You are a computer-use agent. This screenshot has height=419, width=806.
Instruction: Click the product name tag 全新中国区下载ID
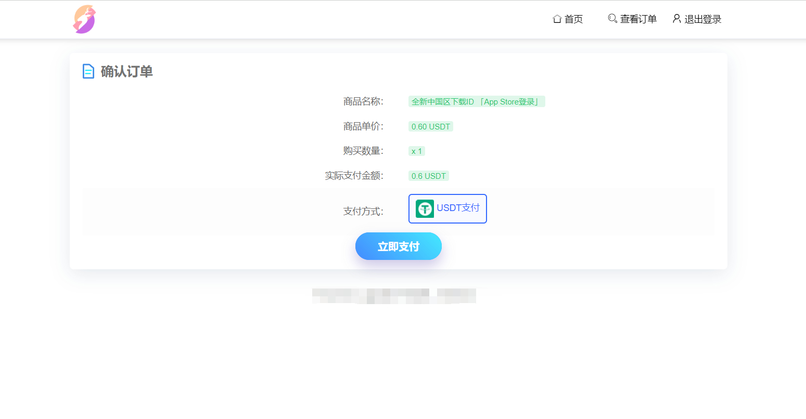click(x=476, y=102)
